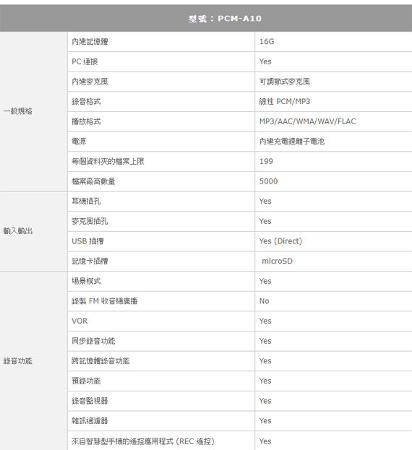This screenshot has height=450, width=412.
Task: Click Yes in the 麥克風插孔 row
Action: [265, 221]
